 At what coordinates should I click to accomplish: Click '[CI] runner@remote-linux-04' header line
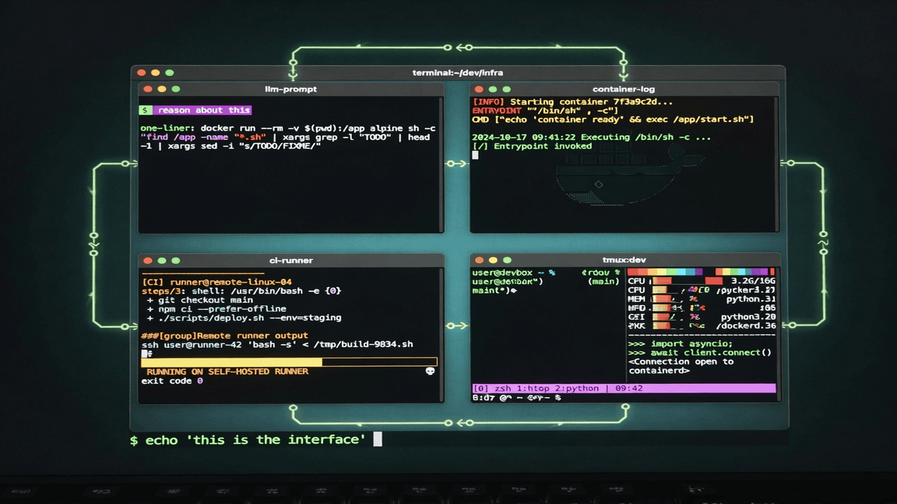(x=217, y=282)
